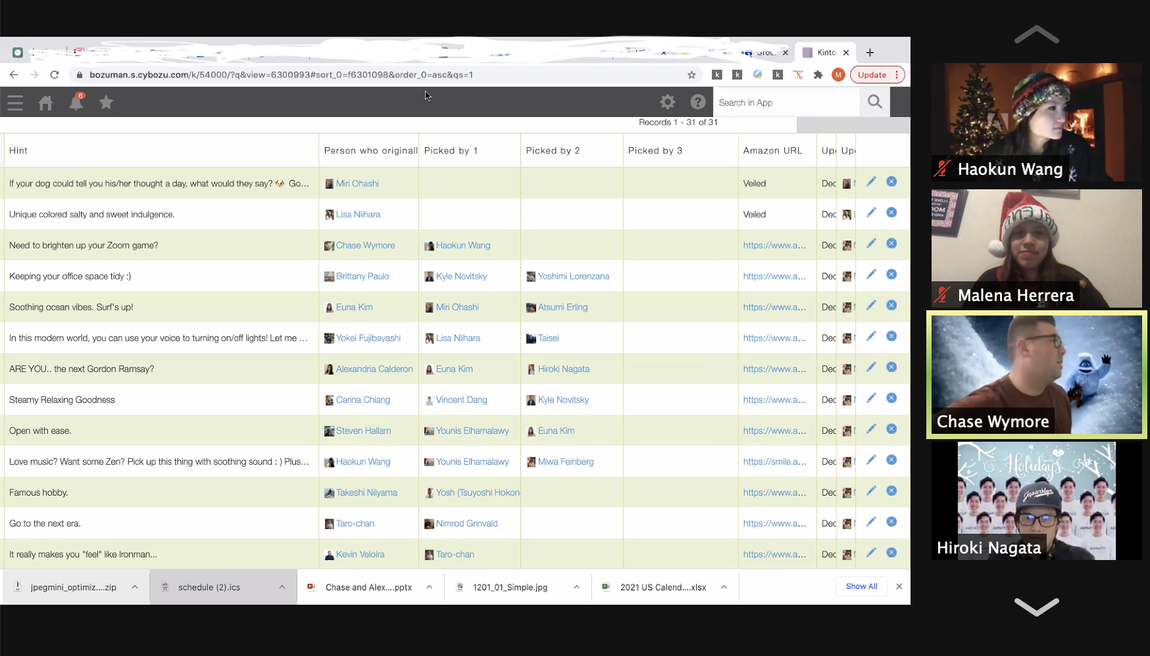The image size is (1150, 656).
Task: Open menu for 2021 US Calendar xlsx download
Action: pyautogui.click(x=724, y=587)
